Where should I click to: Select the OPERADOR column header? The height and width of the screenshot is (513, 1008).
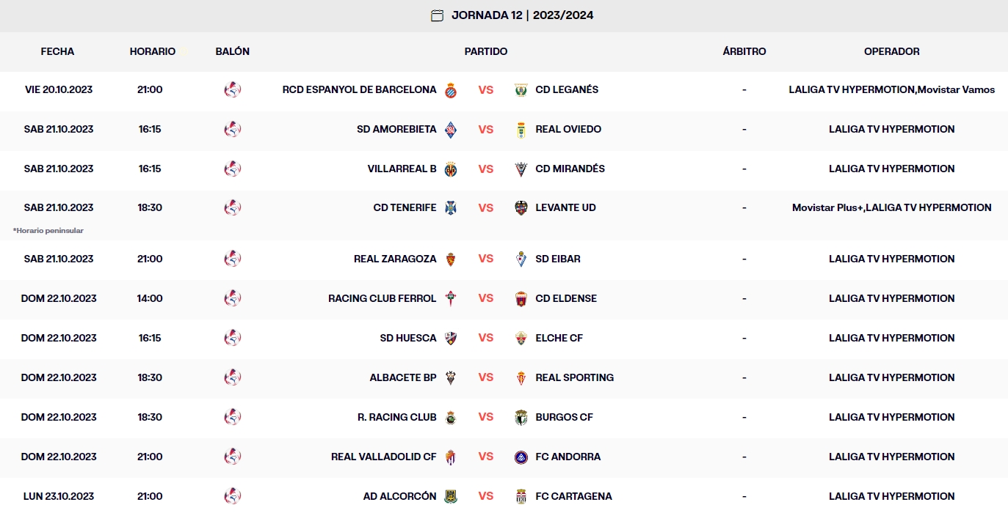pos(891,51)
